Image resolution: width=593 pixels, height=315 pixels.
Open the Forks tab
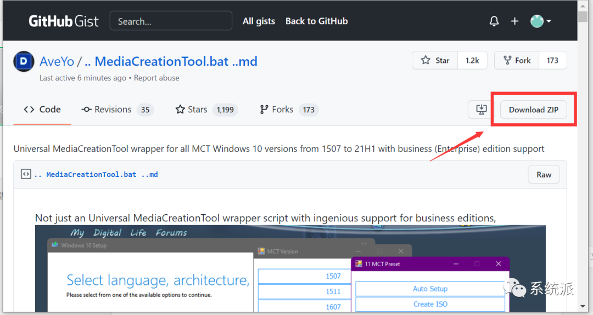click(x=289, y=110)
